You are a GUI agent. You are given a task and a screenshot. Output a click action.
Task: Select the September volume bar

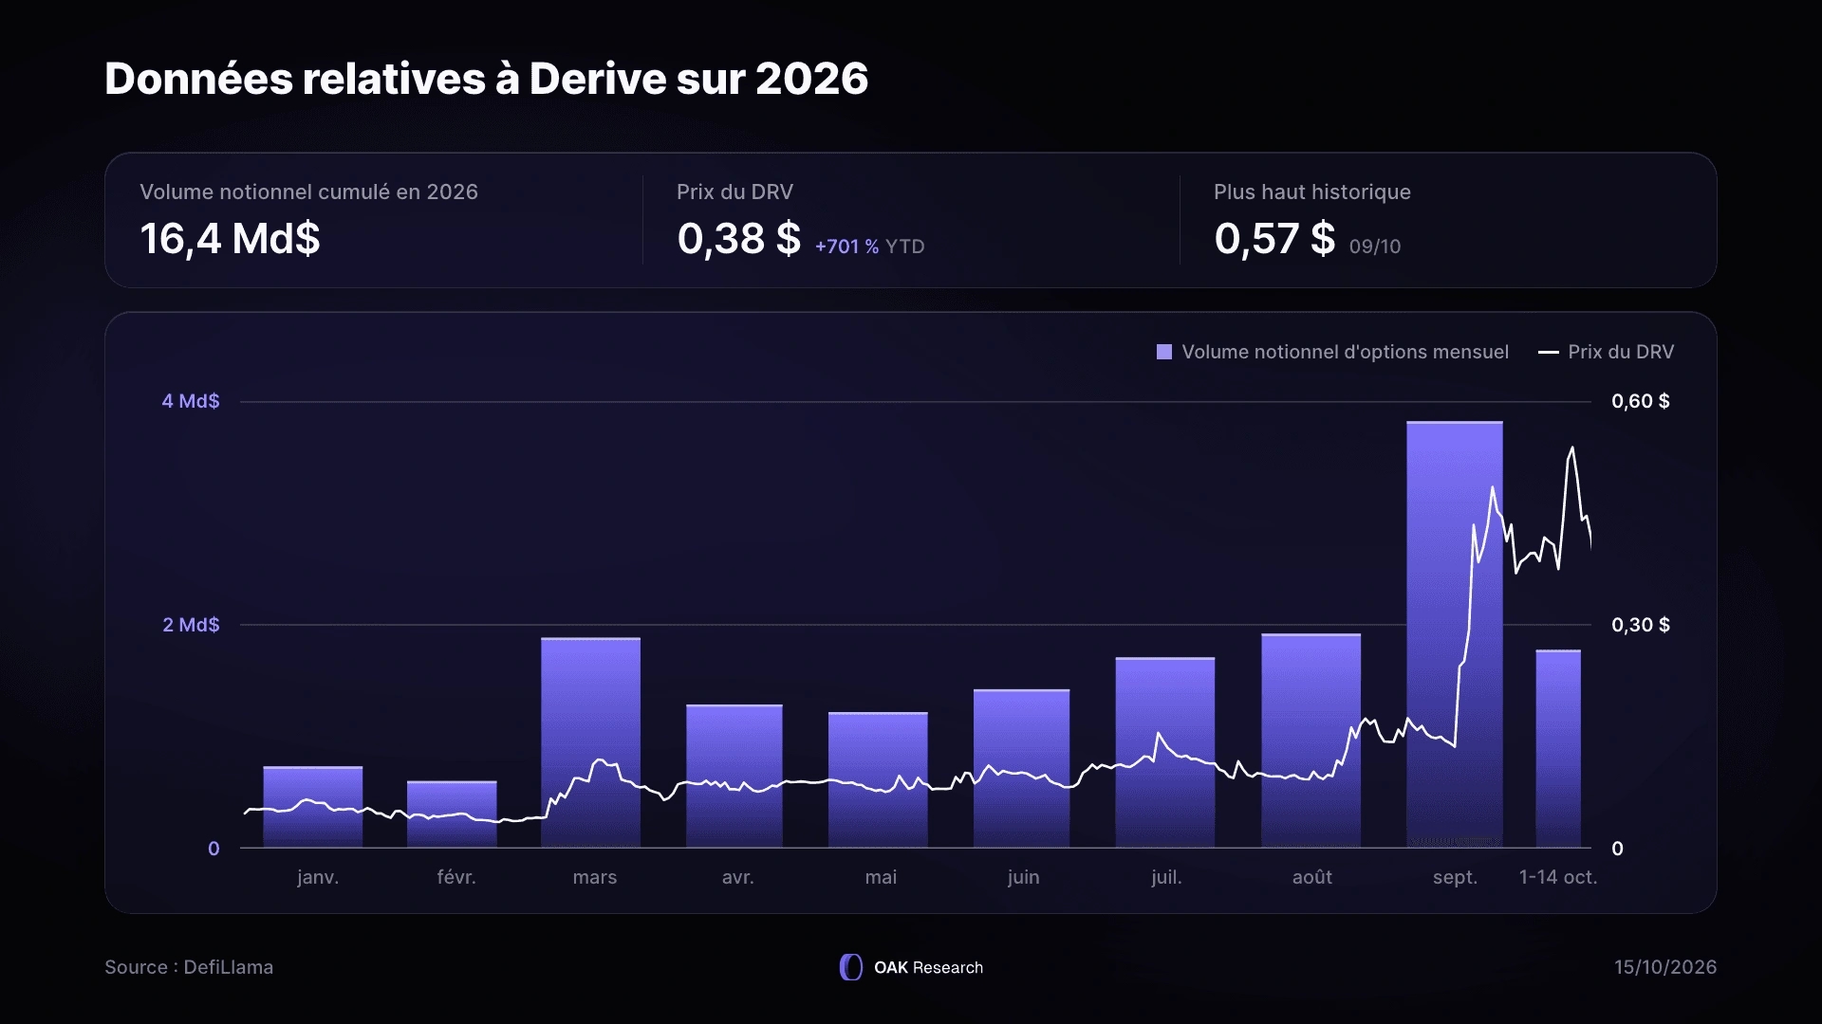[x=1455, y=634]
